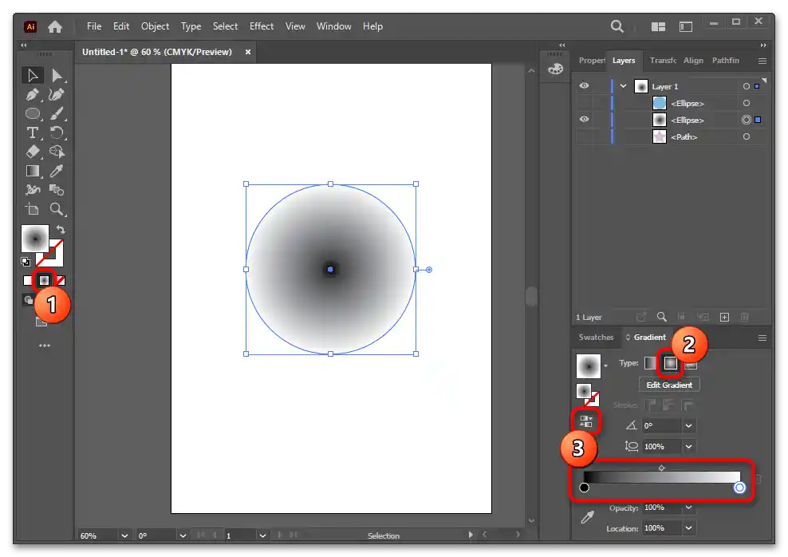Activate the Type tool
Image resolution: width=788 pixels, height=557 pixels.
(33, 133)
